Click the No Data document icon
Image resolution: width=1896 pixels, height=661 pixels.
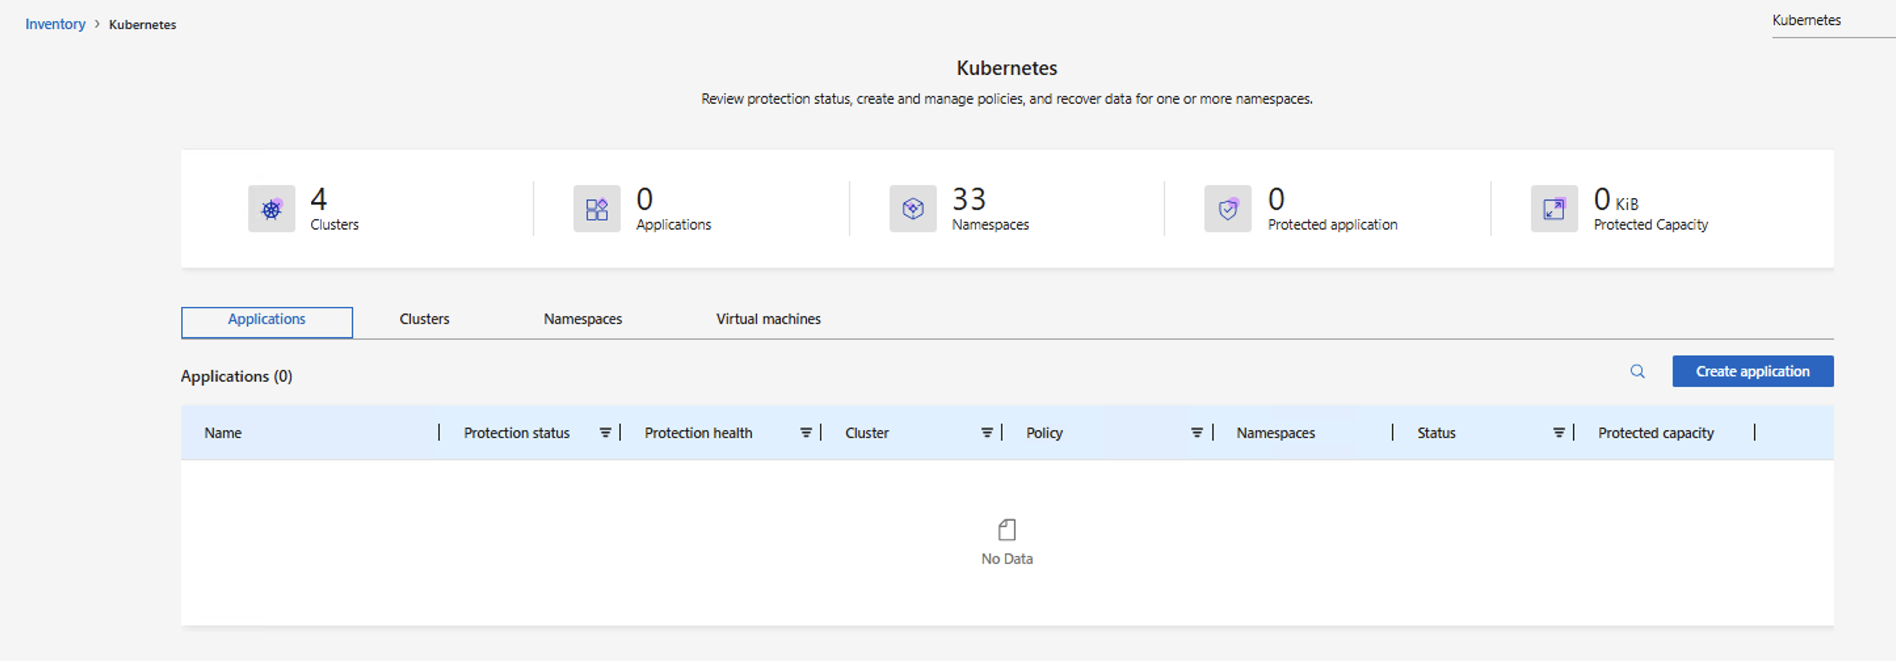point(1007,529)
